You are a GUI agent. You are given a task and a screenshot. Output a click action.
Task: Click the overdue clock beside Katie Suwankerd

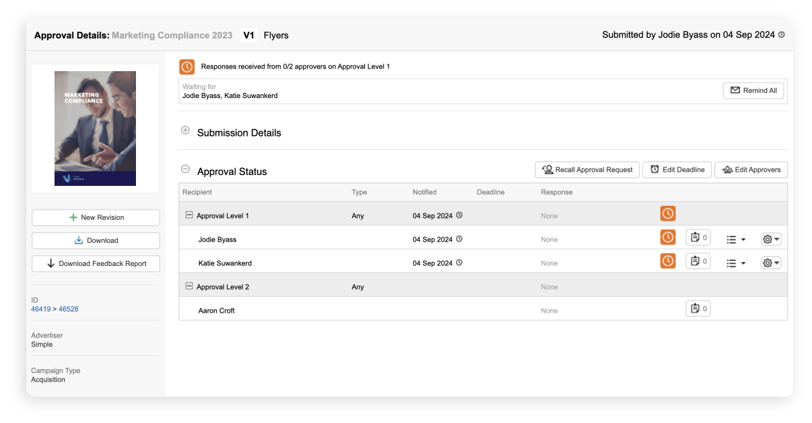pos(668,260)
